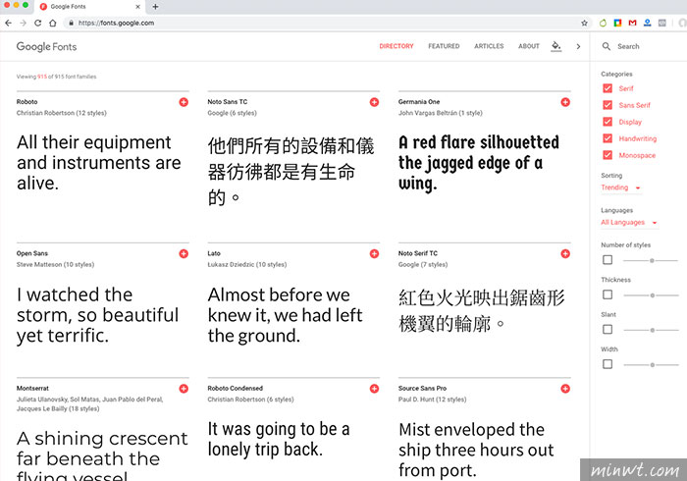Open the Source Sans Pro name link
The height and width of the screenshot is (481, 687).
pyautogui.click(x=422, y=388)
